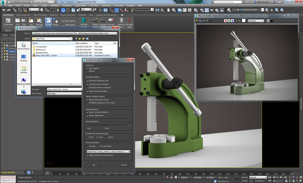The image size is (303, 183).
Task: Toggle Create Layers By Material checkbox
Action: click(x=87, y=84)
